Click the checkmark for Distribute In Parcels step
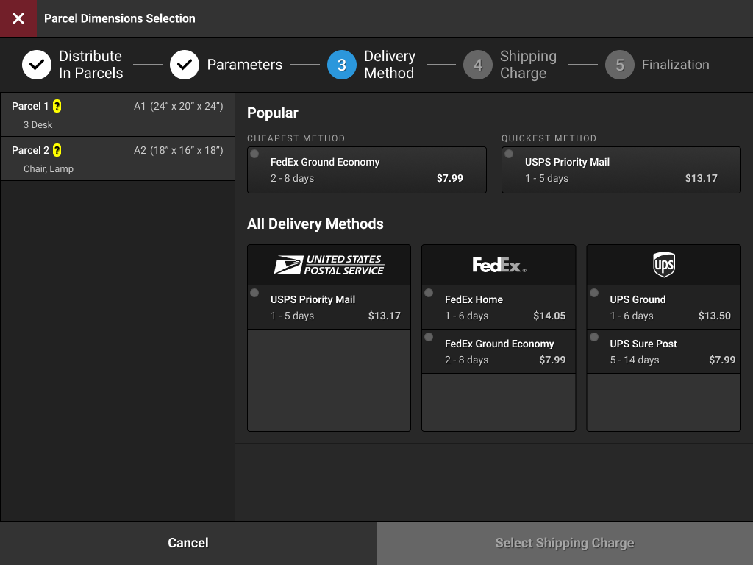753x565 pixels. click(x=37, y=65)
